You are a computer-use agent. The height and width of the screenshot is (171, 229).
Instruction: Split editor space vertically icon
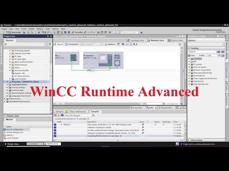[x=118, y=32]
